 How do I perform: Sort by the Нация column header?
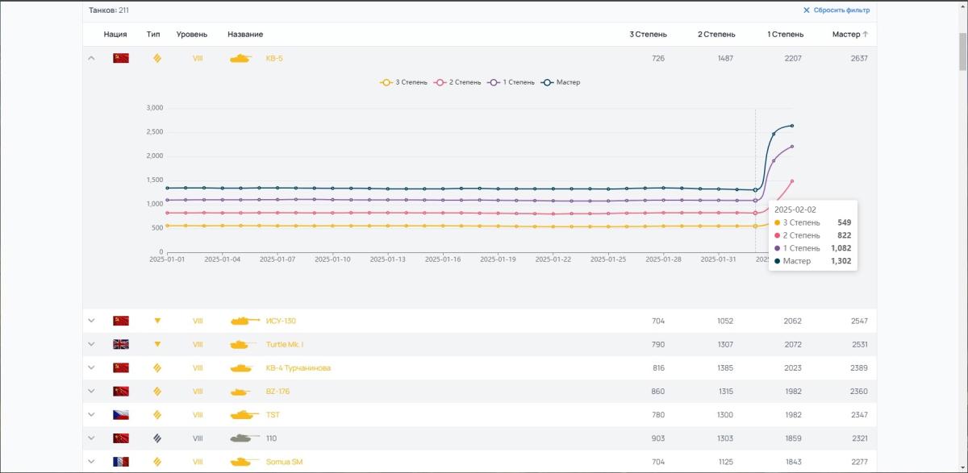[115, 35]
